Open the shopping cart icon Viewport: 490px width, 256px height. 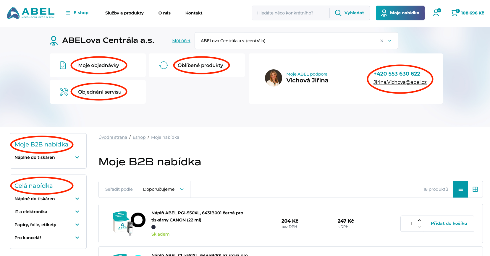[x=455, y=13]
